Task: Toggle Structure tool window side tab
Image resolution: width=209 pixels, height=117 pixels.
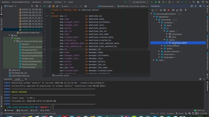Action: pyautogui.click(x=1, y=24)
